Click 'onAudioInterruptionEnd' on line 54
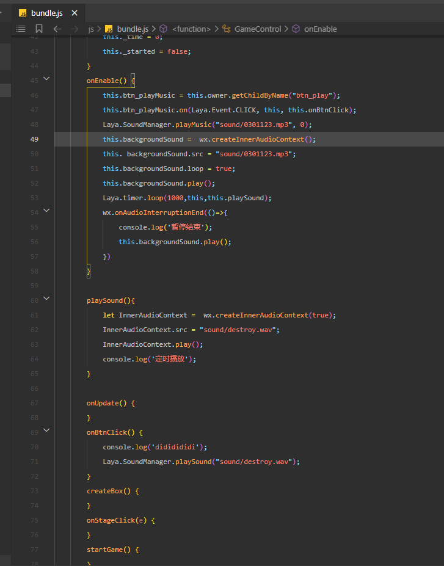The height and width of the screenshot is (566, 444). point(159,212)
